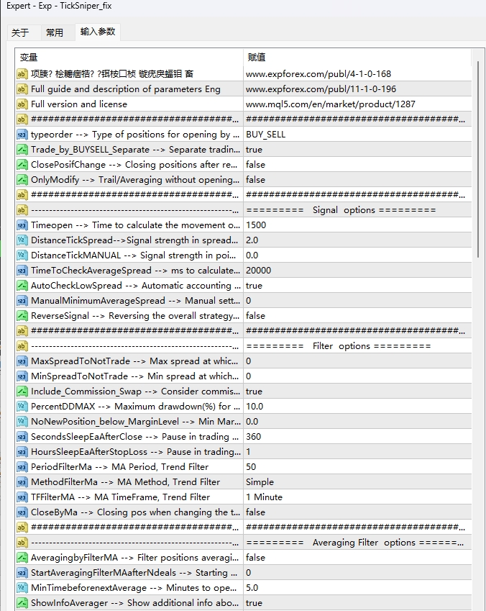Click the 变量 column header
This screenshot has height=611, width=486.
click(29, 58)
